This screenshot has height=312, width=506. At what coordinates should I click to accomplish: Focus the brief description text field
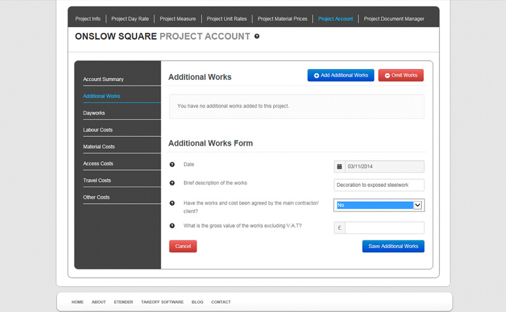pos(379,185)
